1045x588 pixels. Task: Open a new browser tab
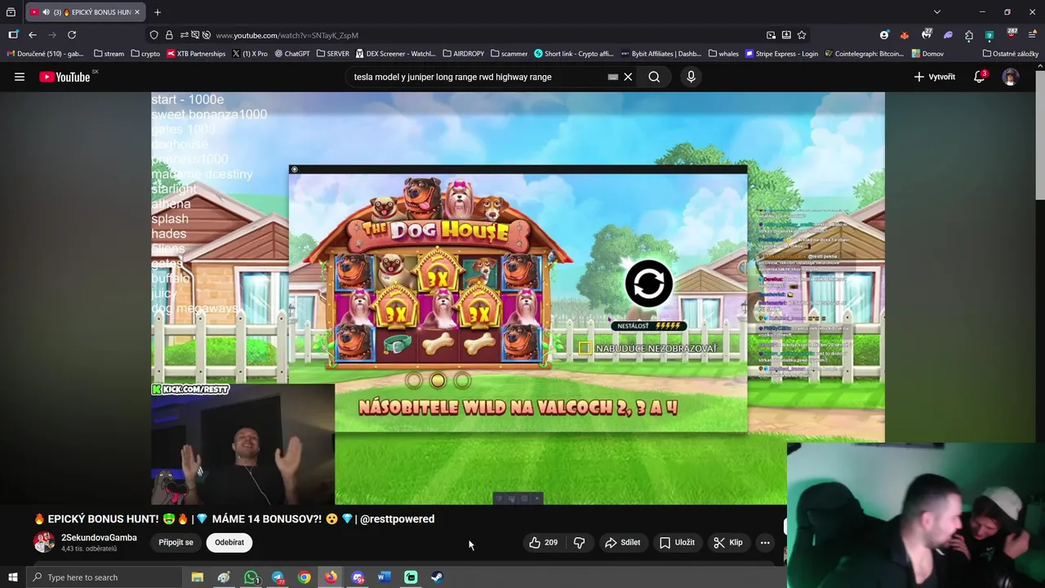tap(158, 12)
